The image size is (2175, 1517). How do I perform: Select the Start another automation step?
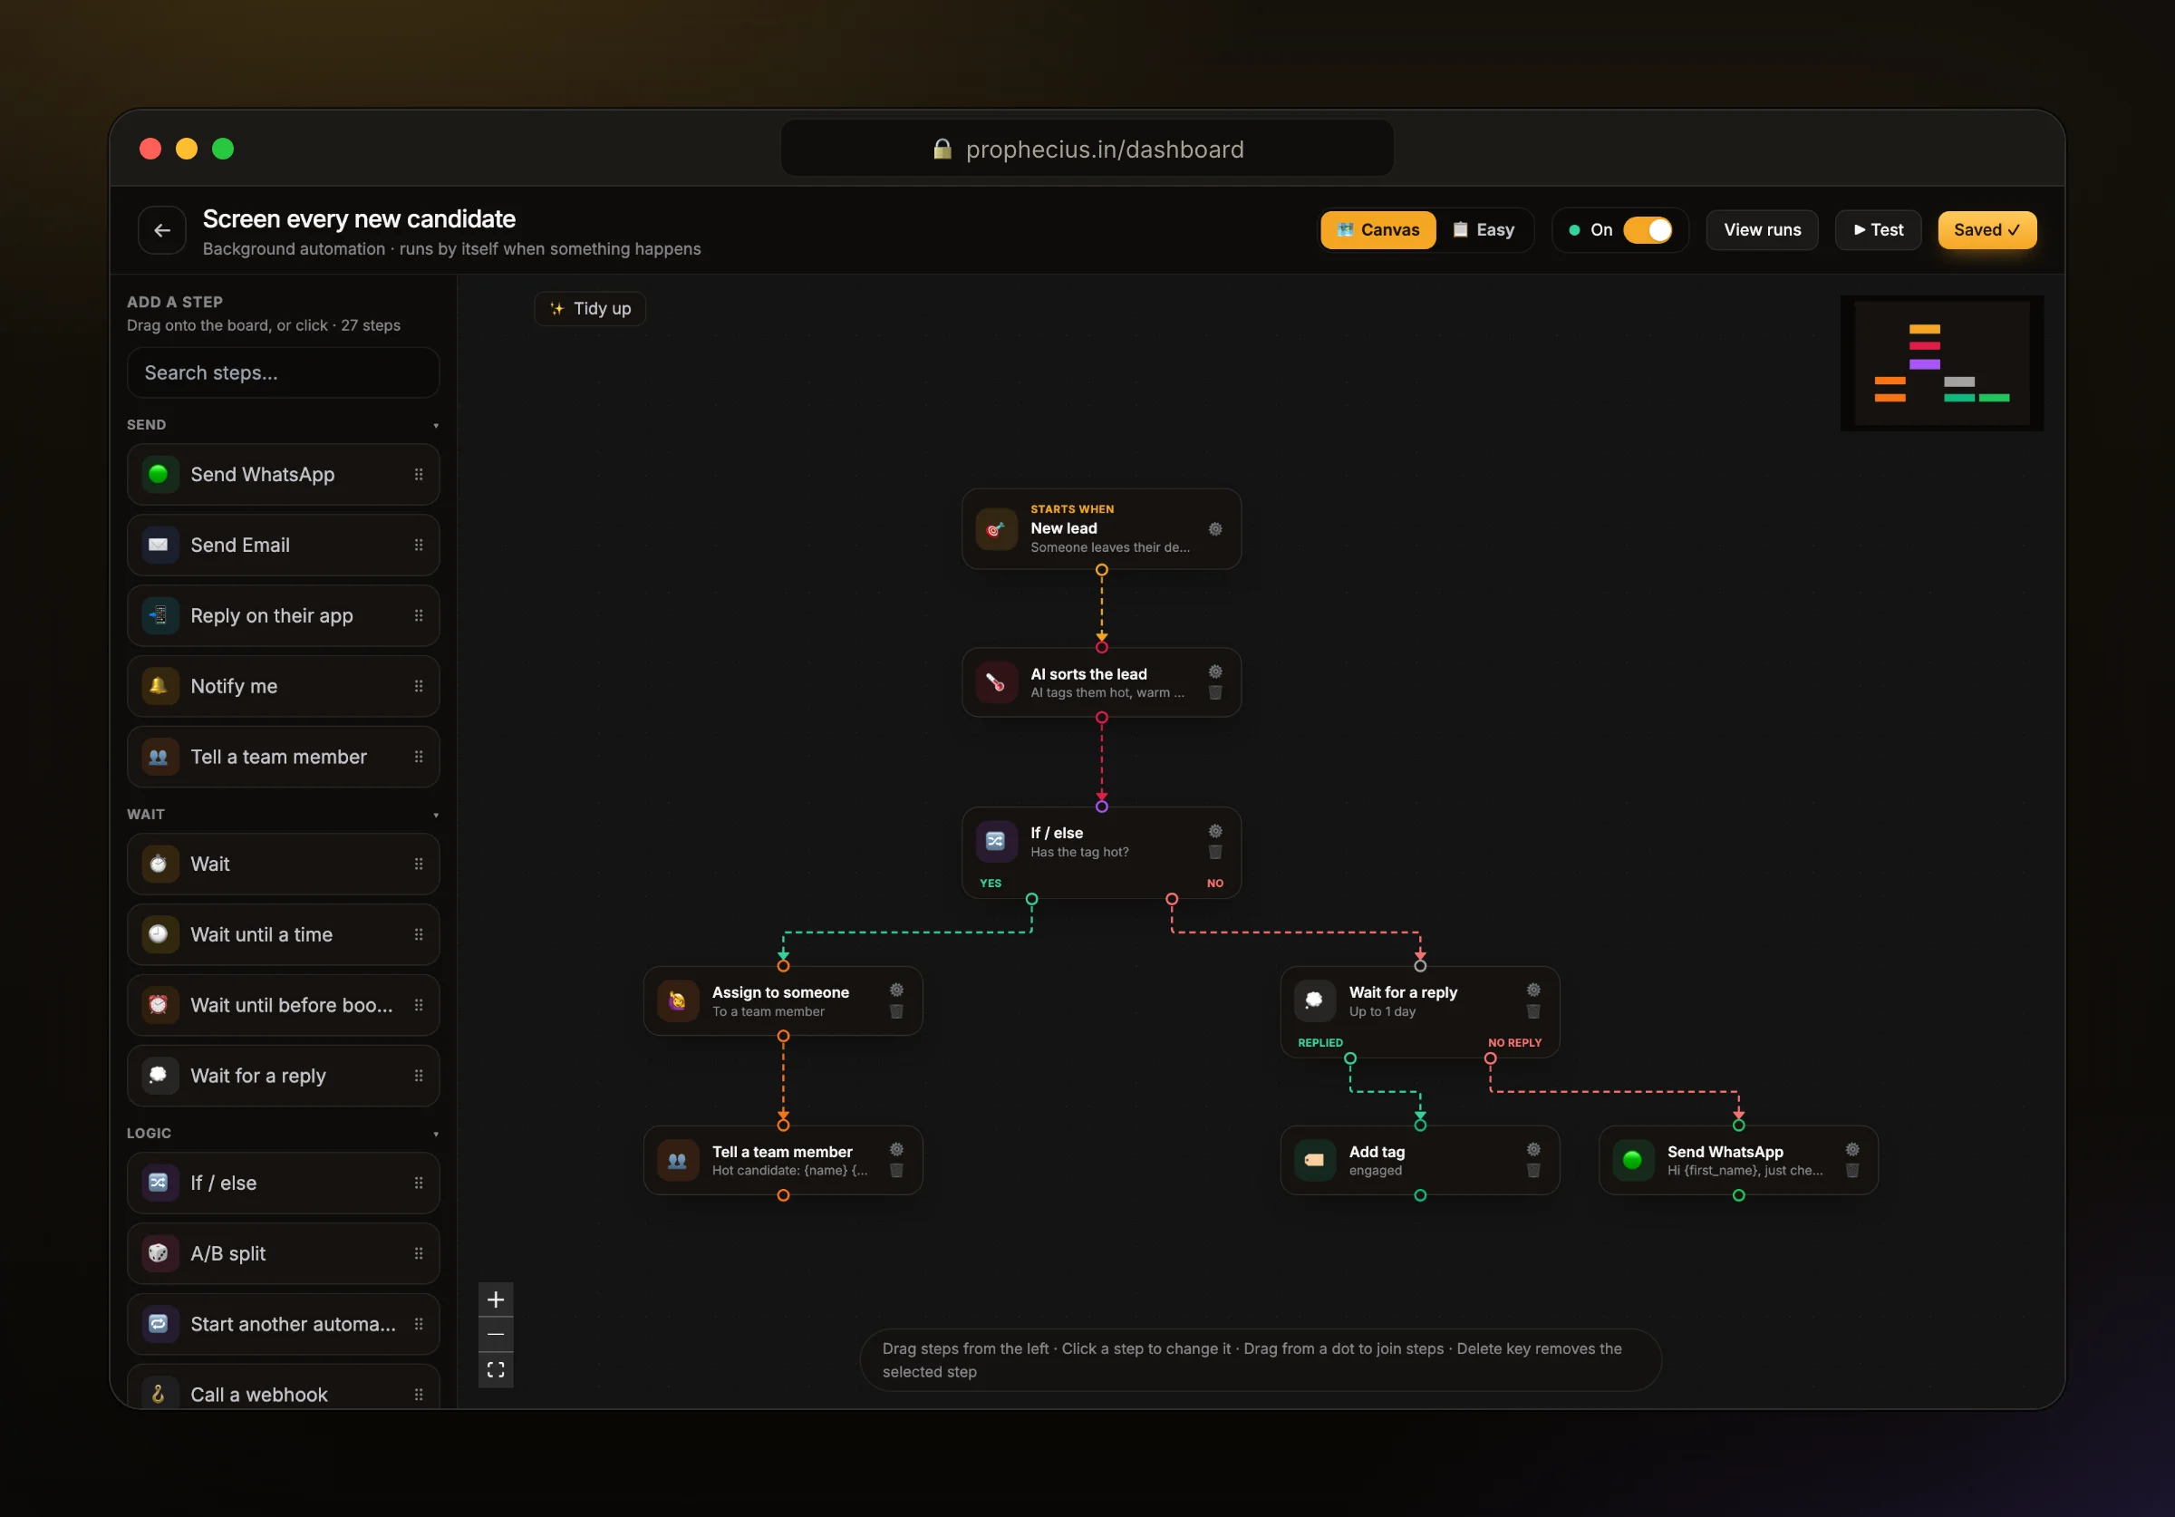284,1324
